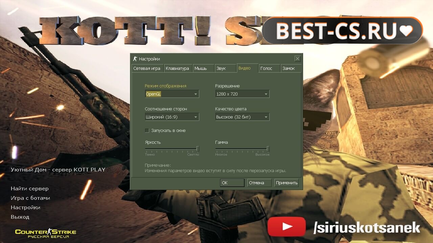The width and height of the screenshot is (433, 243).
Task: Expand the Качество цвета dropdown
Action: (242, 117)
